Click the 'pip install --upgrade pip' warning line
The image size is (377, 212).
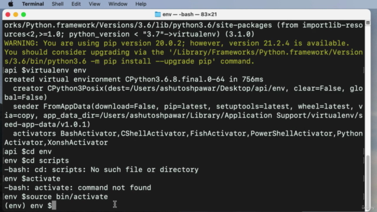[129, 61]
